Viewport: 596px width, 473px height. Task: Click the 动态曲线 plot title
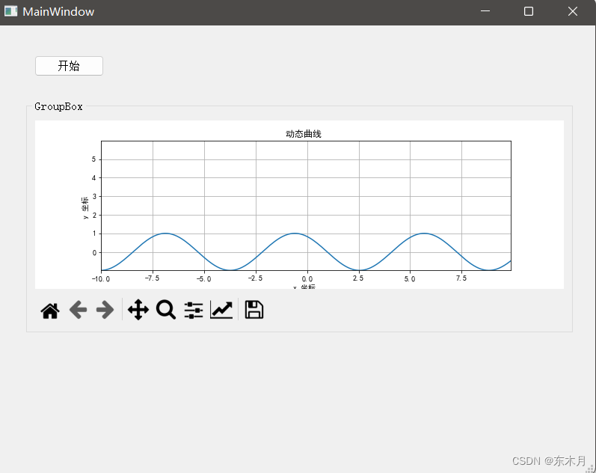[304, 134]
